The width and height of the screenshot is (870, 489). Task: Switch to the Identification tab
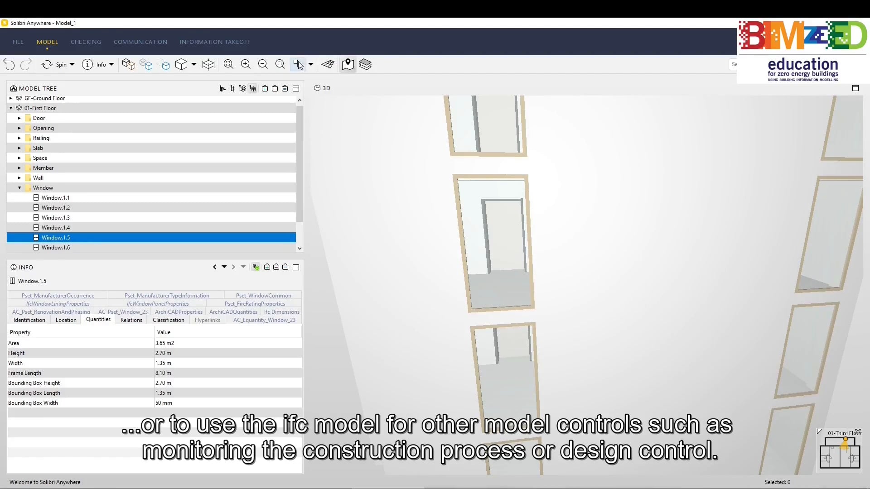coord(29,320)
